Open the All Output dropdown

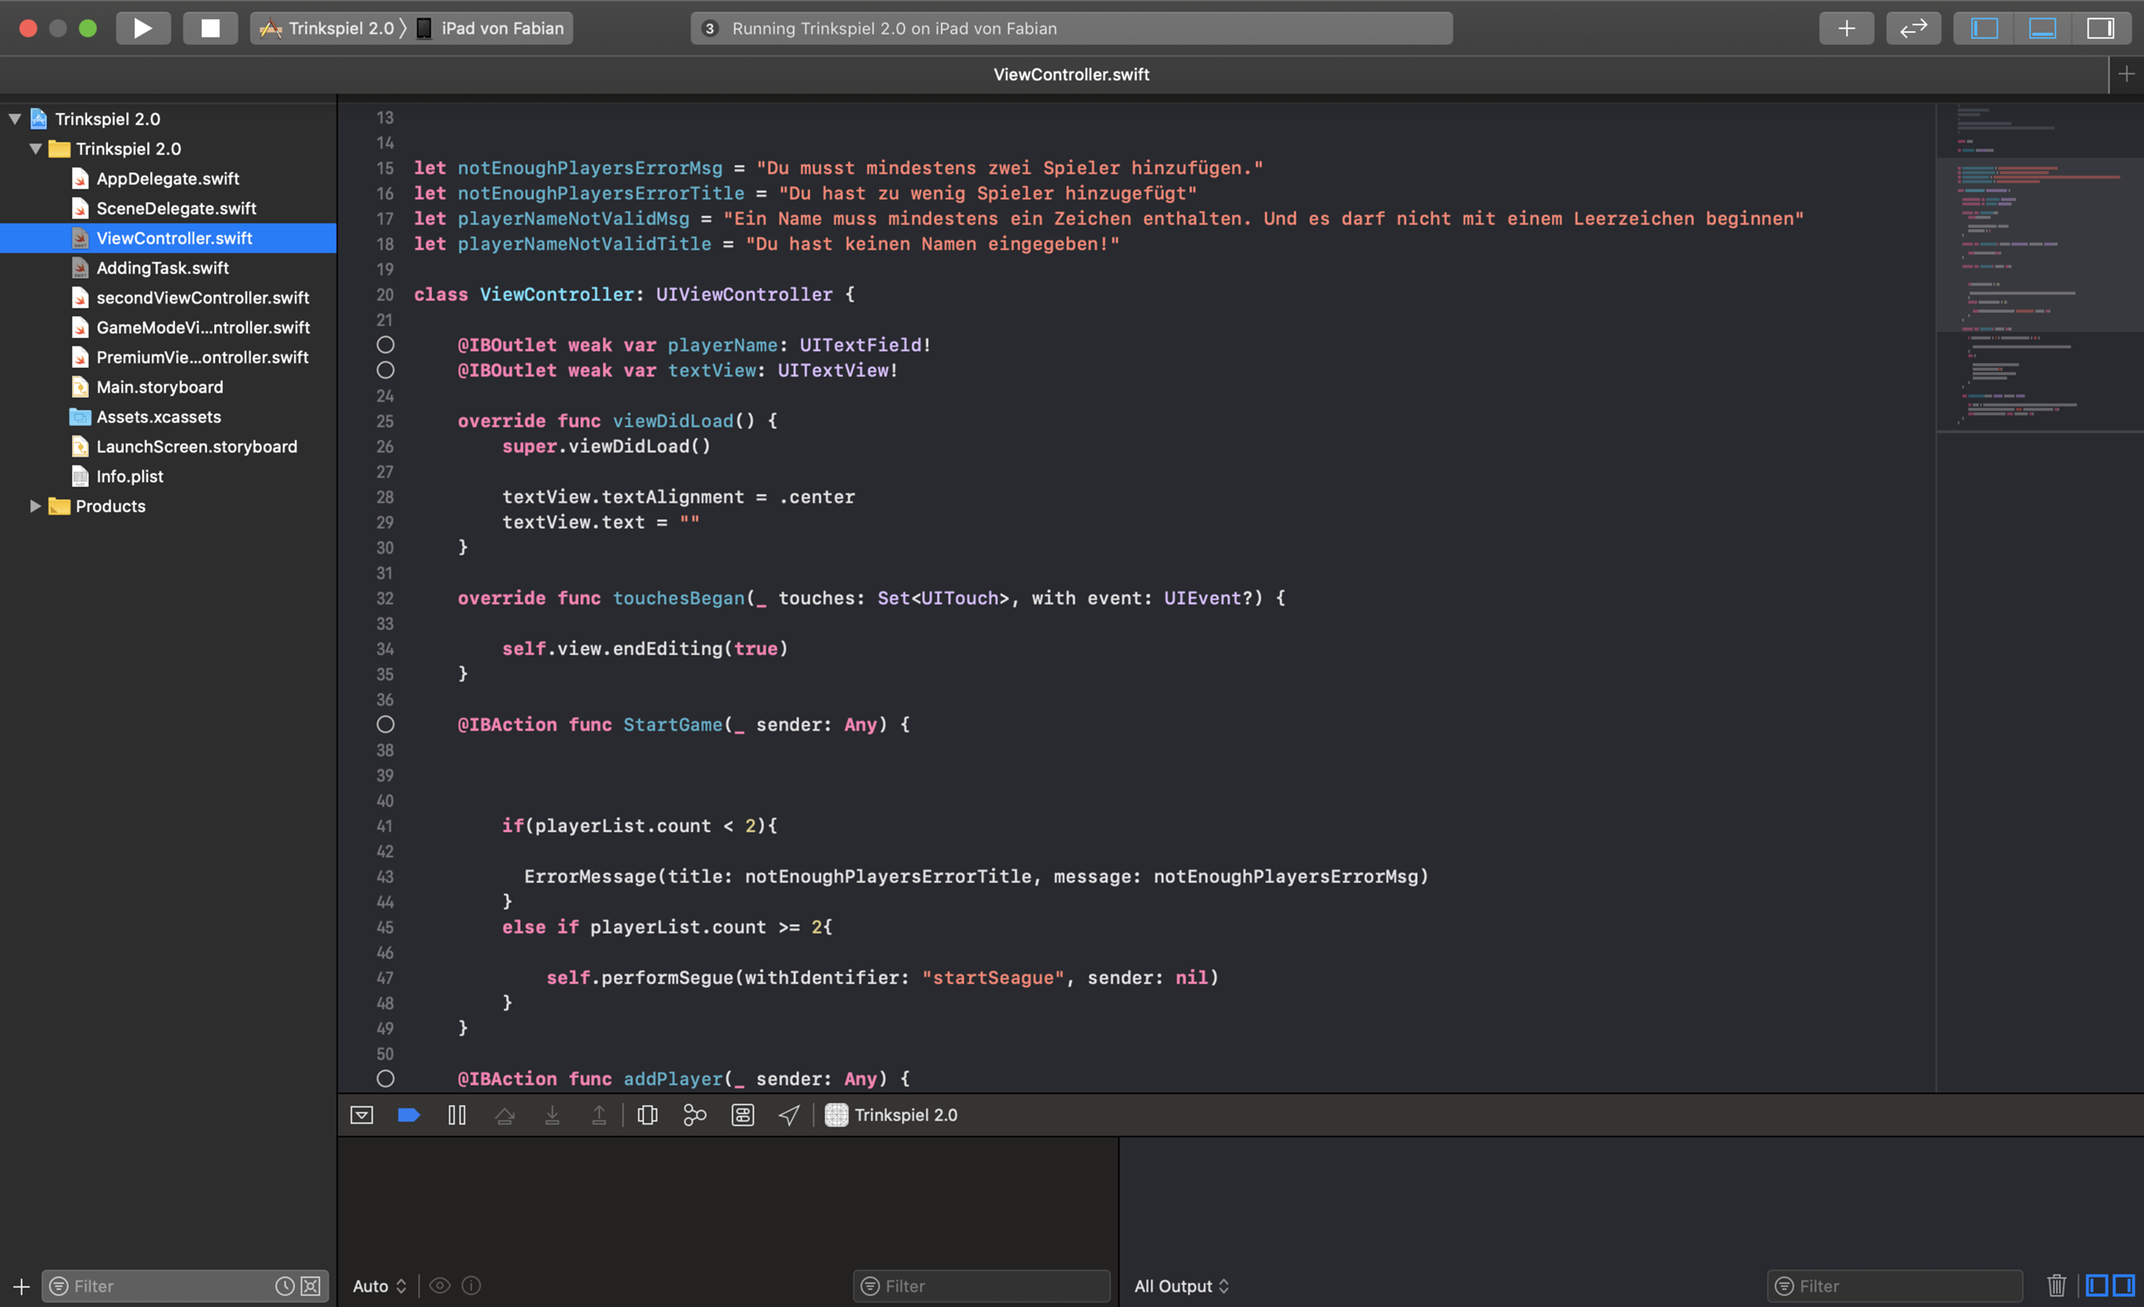(1181, 1285)
